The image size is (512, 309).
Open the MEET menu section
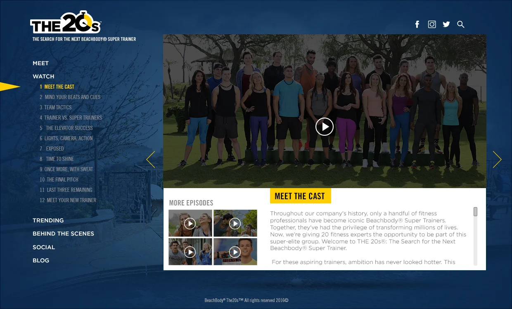40,63
